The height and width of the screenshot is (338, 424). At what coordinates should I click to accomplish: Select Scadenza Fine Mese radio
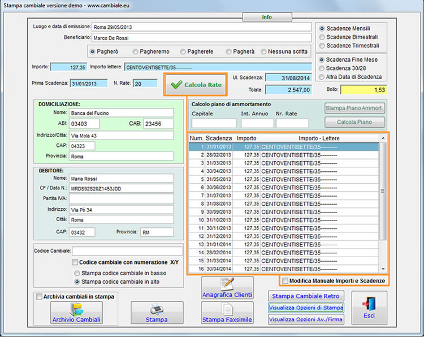point(322,59)
